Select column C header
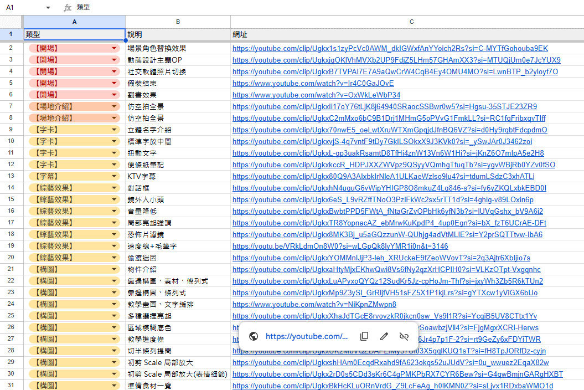This screenshot has width=584, height=390. coord(411,22)
